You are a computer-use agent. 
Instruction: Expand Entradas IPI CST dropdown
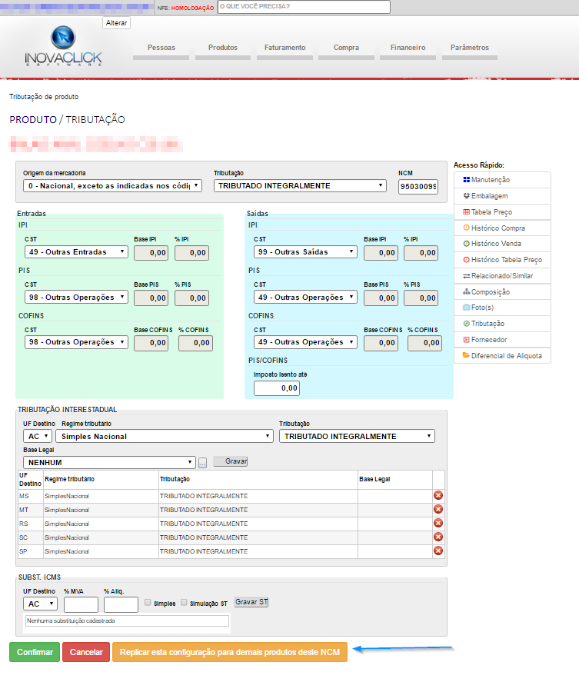click(x=76, y=252)
